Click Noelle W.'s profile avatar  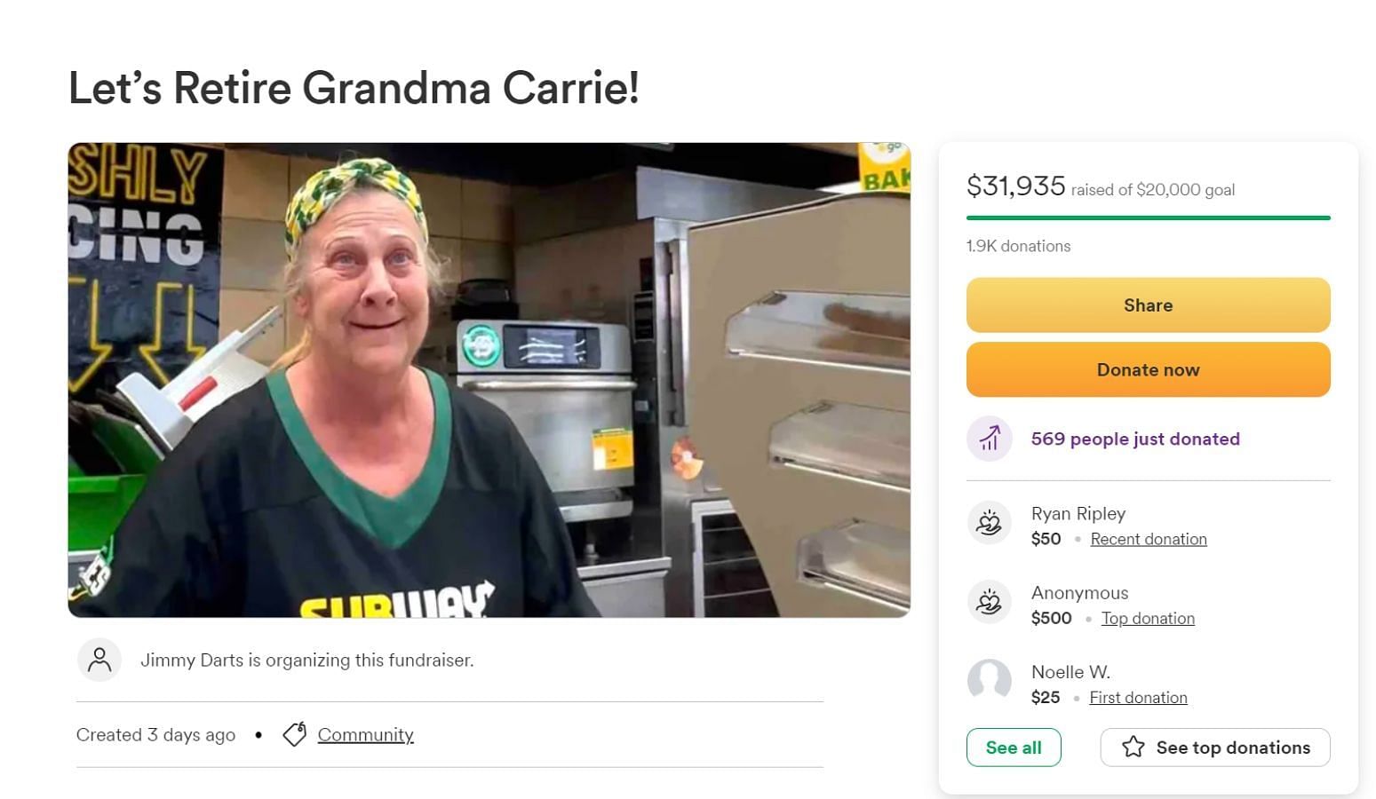coord(990,682)
